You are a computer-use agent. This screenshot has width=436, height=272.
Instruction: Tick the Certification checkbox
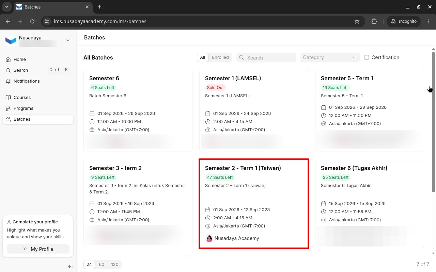coord(367,57)
